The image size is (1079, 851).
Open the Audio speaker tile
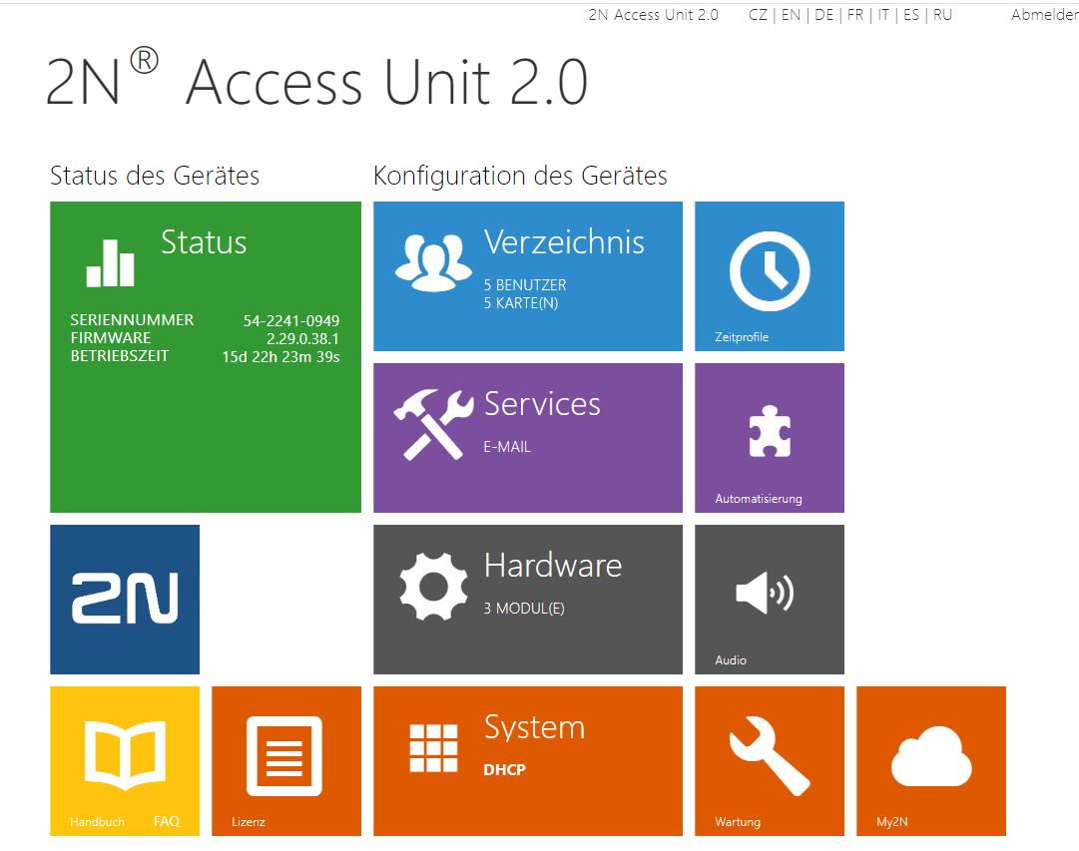(769, 595)
